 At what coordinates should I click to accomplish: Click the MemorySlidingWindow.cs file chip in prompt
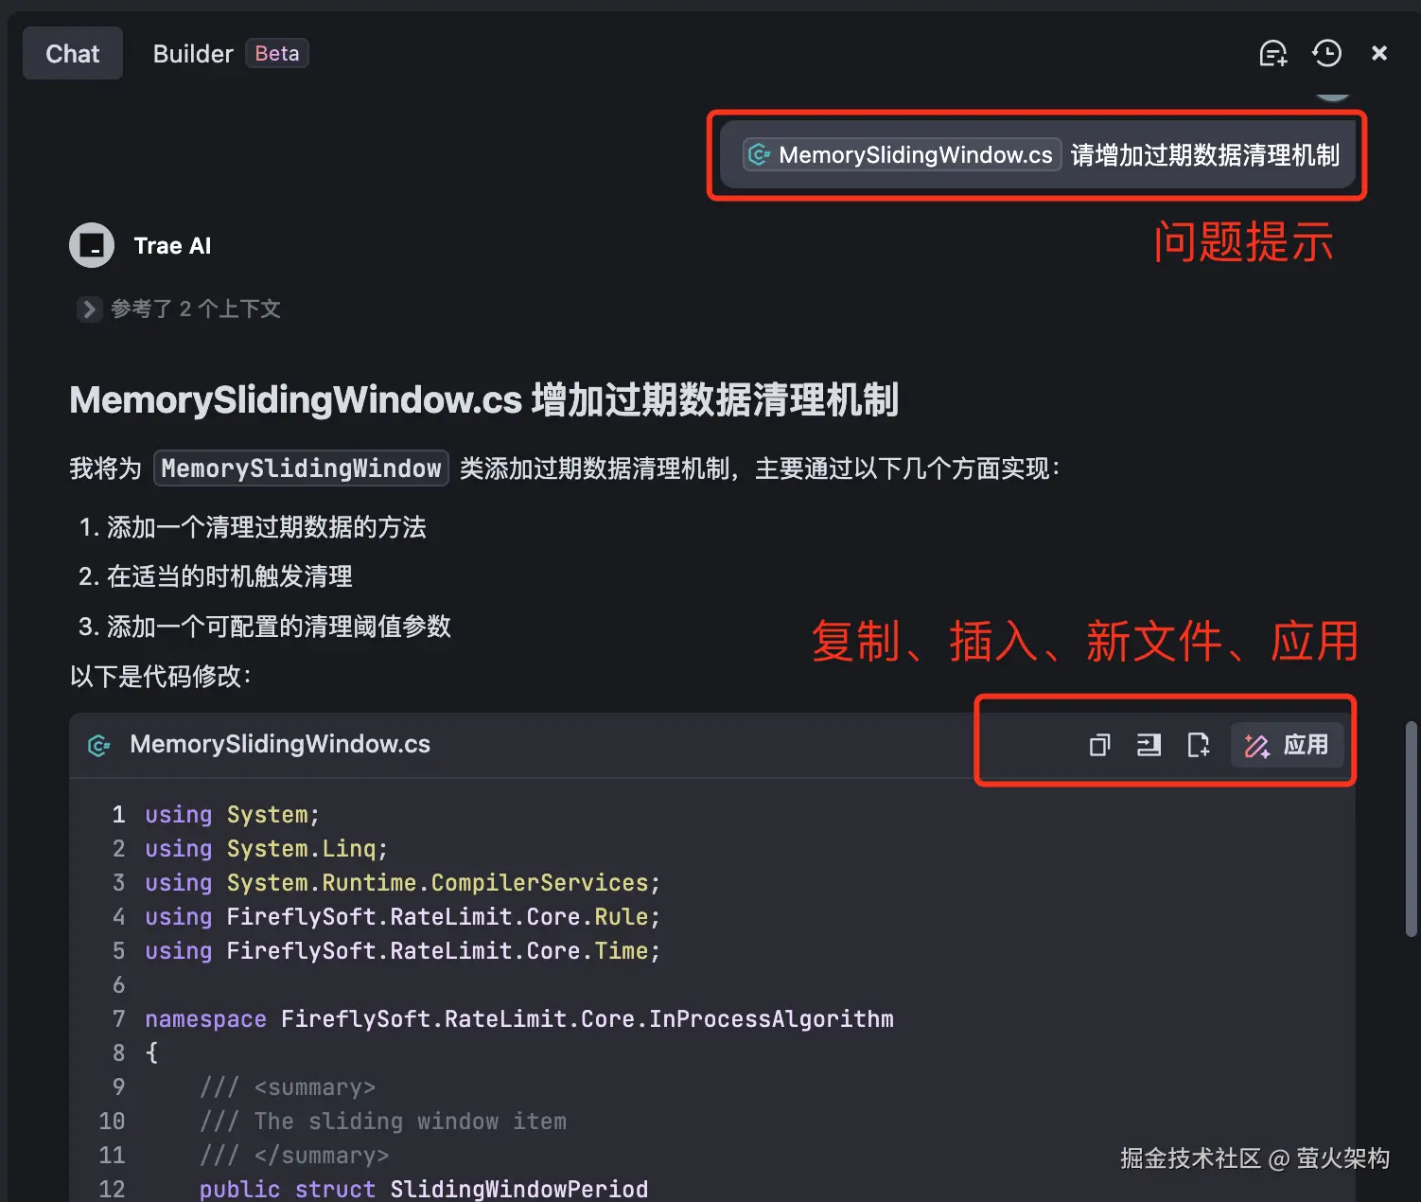pos(902,155)
